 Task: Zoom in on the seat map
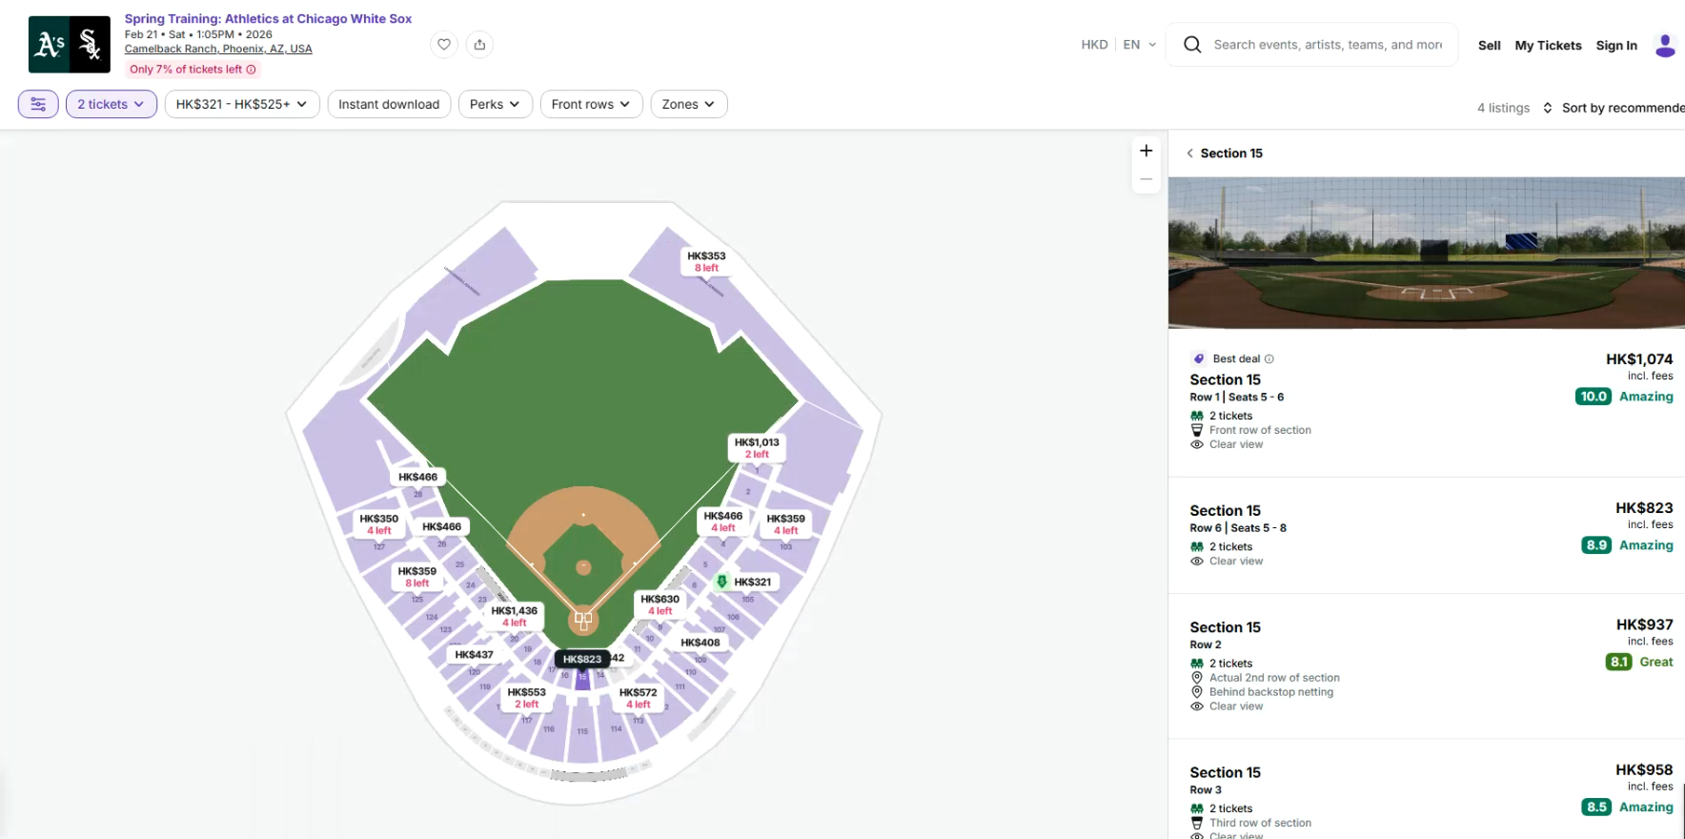pyautogui.click(x=1146, y=151)
